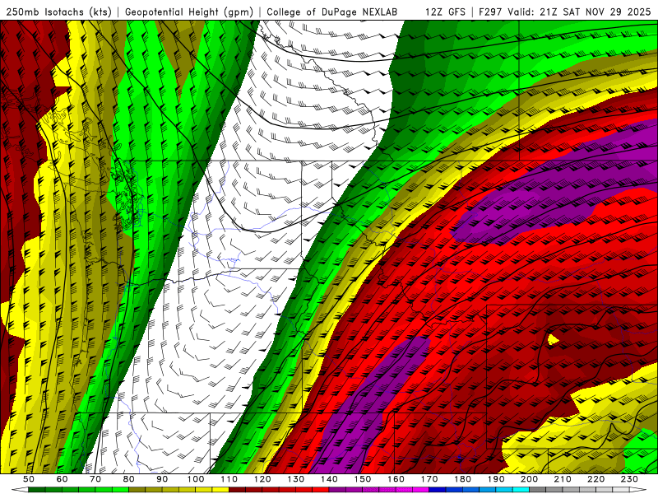The image size is (658, 494).
Task: Click the 220 label on the color scale
Action: (x=595, y=479)
